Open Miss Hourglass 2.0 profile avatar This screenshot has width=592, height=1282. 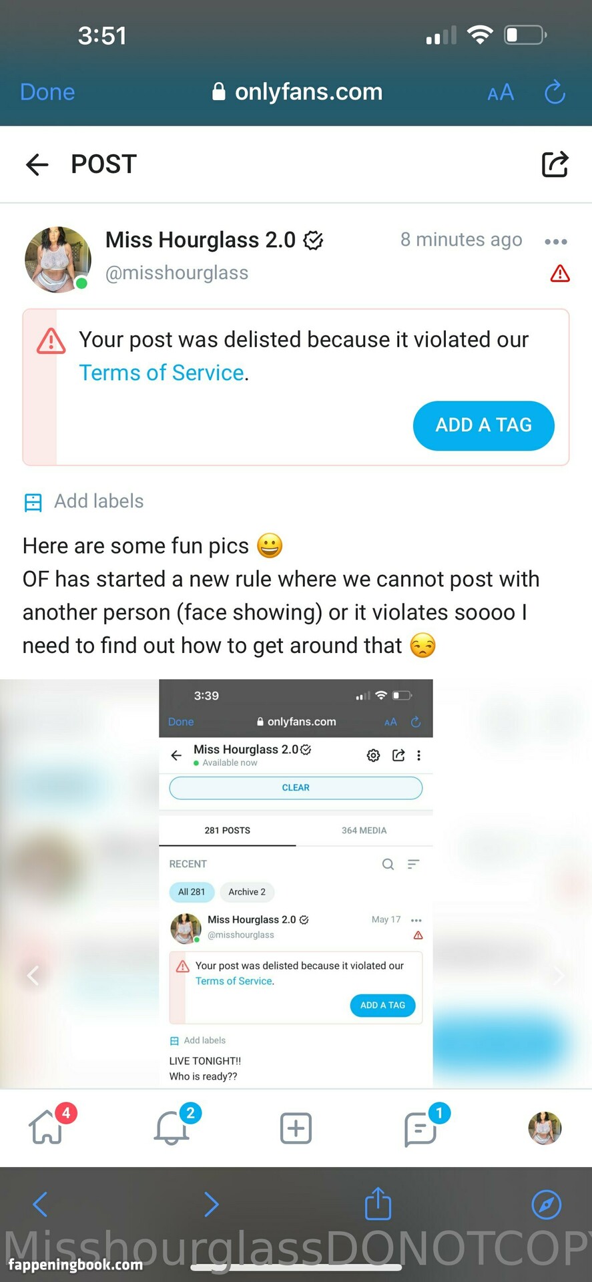pyautogui.click(x=58, y=259)
